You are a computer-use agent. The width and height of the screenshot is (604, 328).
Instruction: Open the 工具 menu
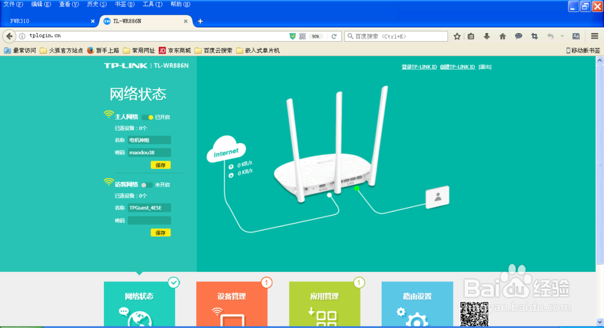[152, 4]
